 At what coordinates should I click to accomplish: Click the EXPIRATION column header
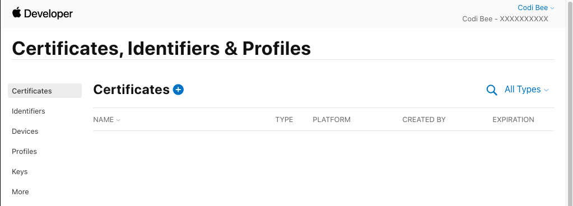(x=513, y=120)
